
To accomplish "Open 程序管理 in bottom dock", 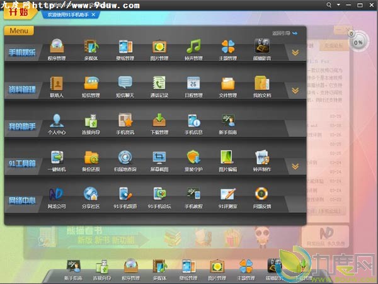I will coord(130,270).
